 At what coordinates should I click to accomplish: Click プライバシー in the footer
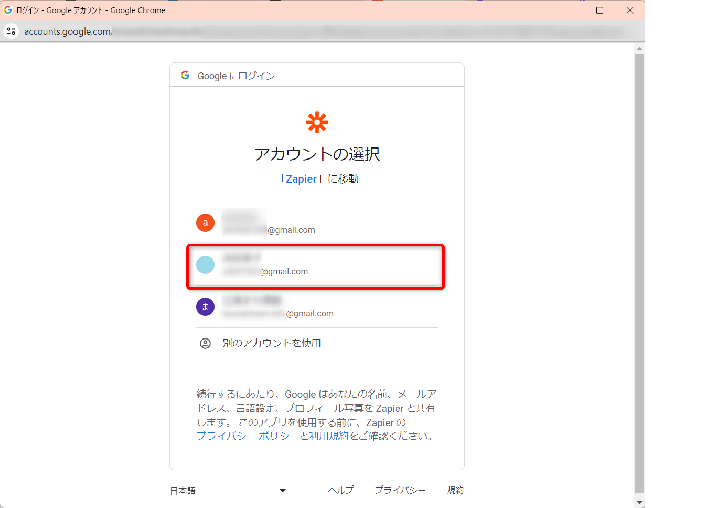coord(400,490)
